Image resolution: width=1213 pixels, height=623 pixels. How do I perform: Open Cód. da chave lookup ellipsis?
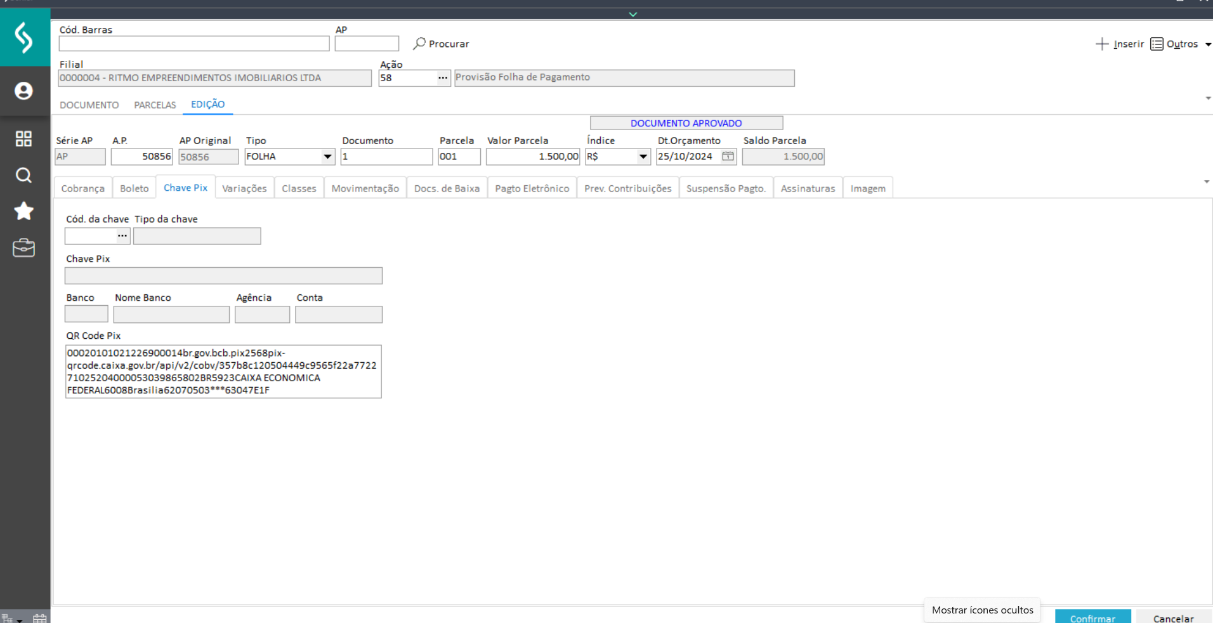(122, 236)
